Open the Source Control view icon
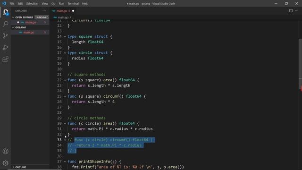The height and width of the screenshot is (170, 302). point(5,36)
